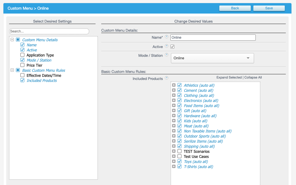Expand the Electronics category plus icon
Viewport: 296px width, 185px height.
pos(174,100)
